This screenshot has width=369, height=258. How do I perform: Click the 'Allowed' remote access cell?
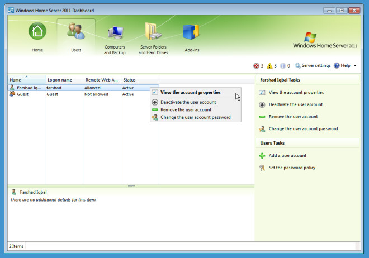tap(92, 88)
